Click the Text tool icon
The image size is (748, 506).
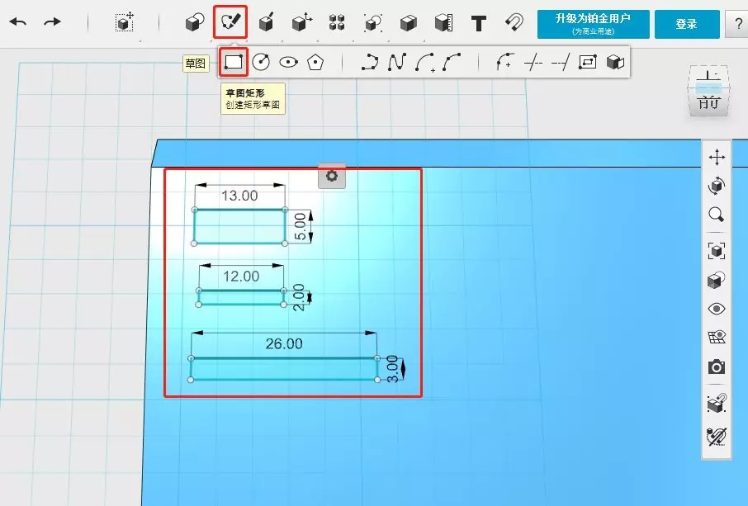tap(478, 22)
